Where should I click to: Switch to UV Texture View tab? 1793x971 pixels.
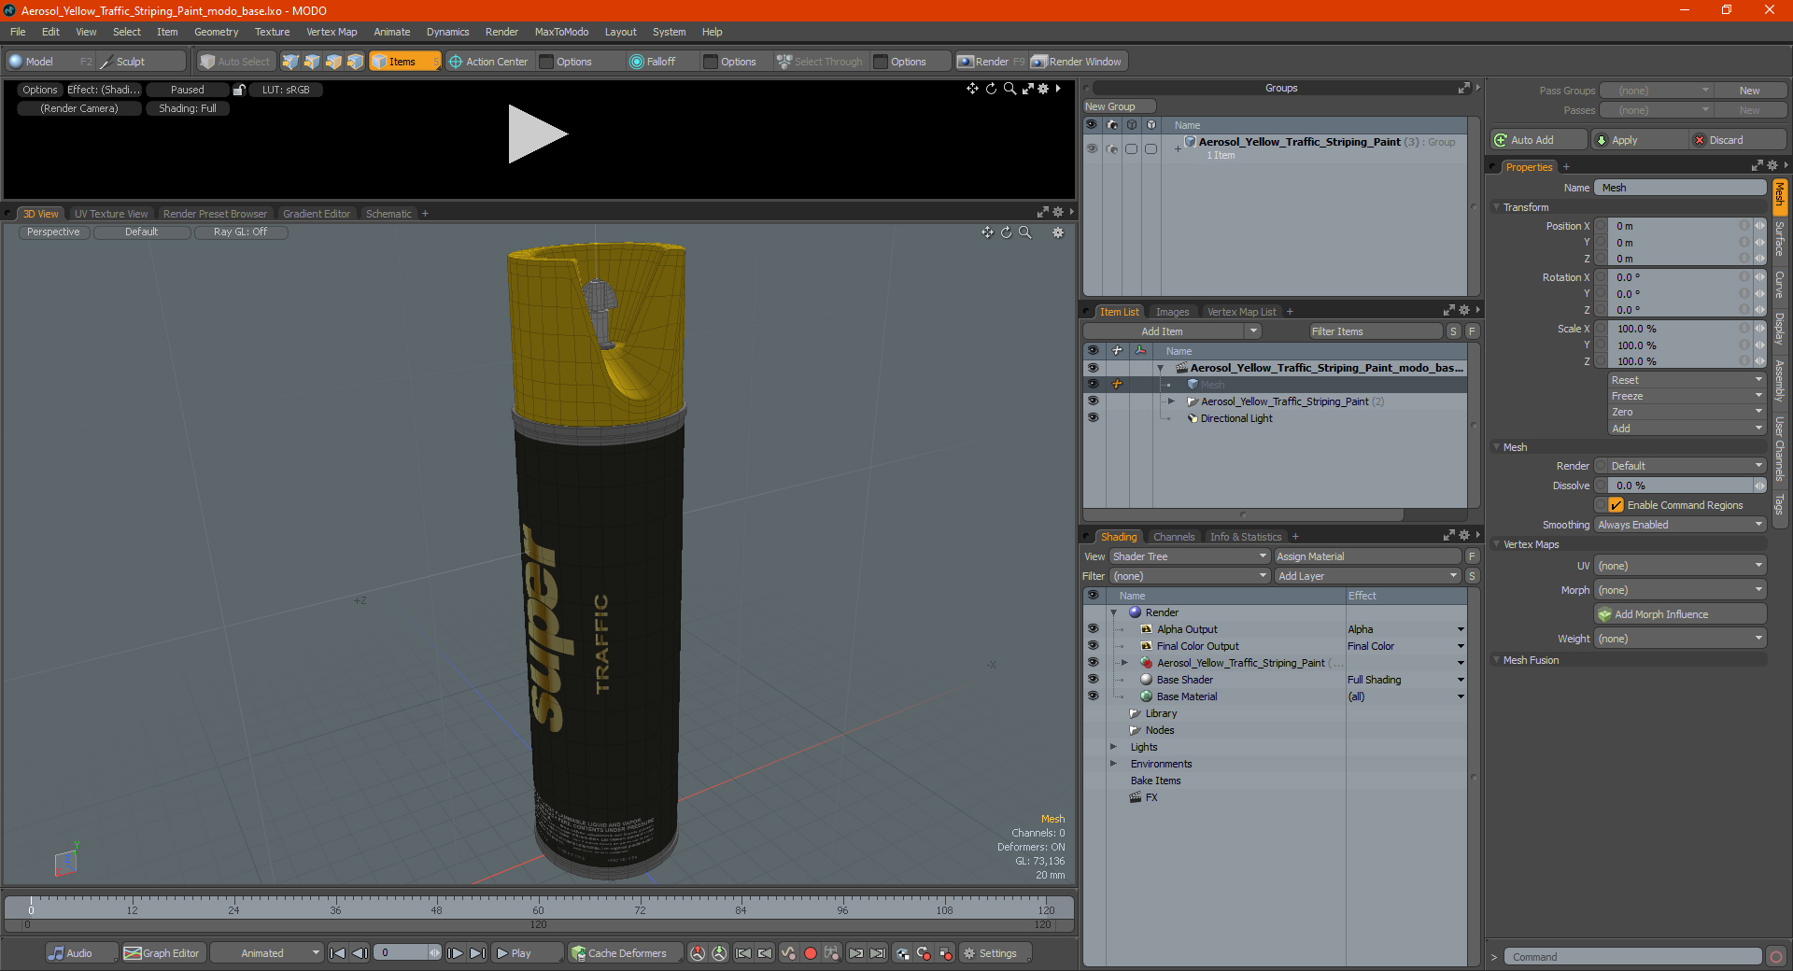pos(111,214)
